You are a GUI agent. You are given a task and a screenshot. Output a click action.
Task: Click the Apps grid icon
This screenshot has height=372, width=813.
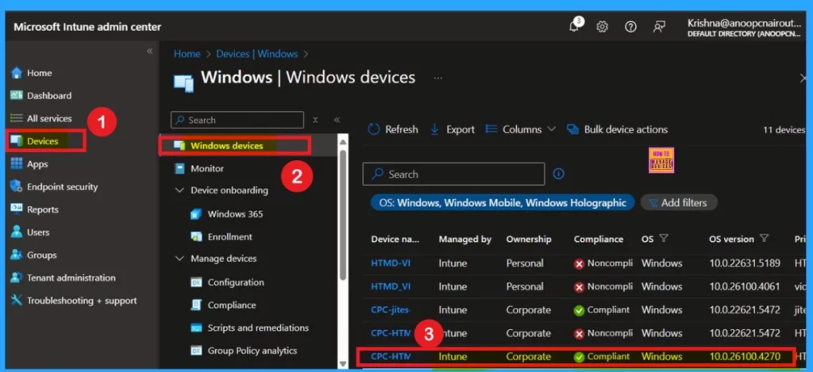tap(17, 163)
